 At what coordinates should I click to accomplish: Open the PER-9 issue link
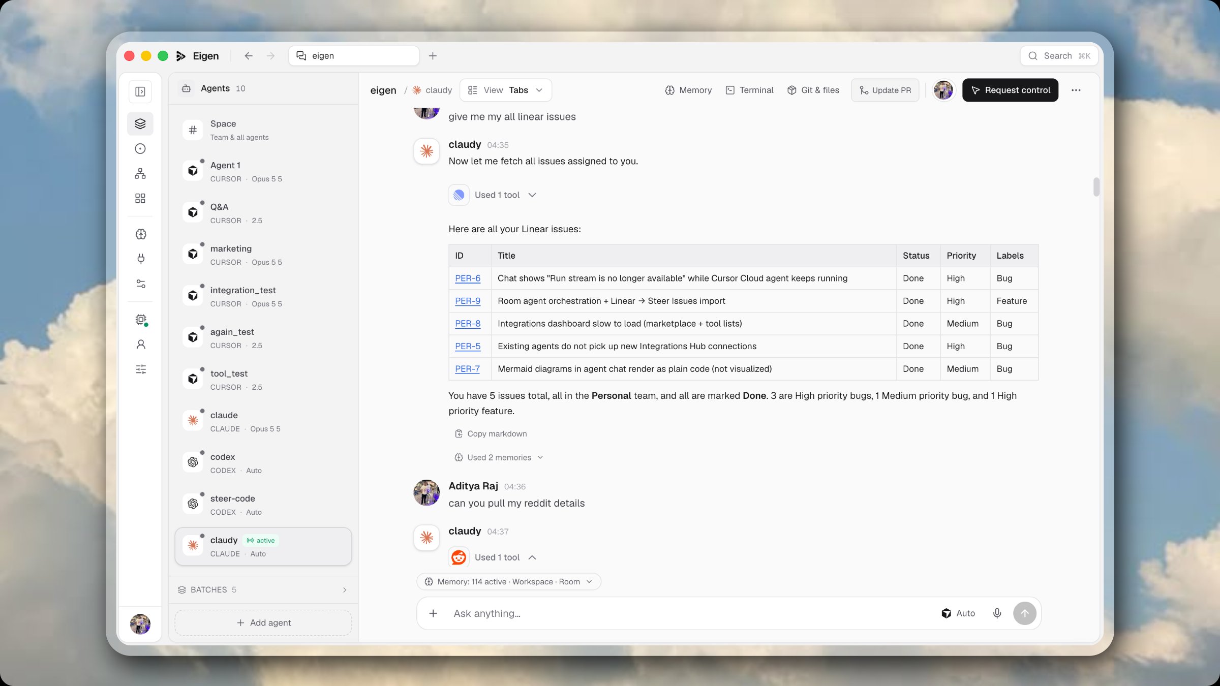pos(467,301)
